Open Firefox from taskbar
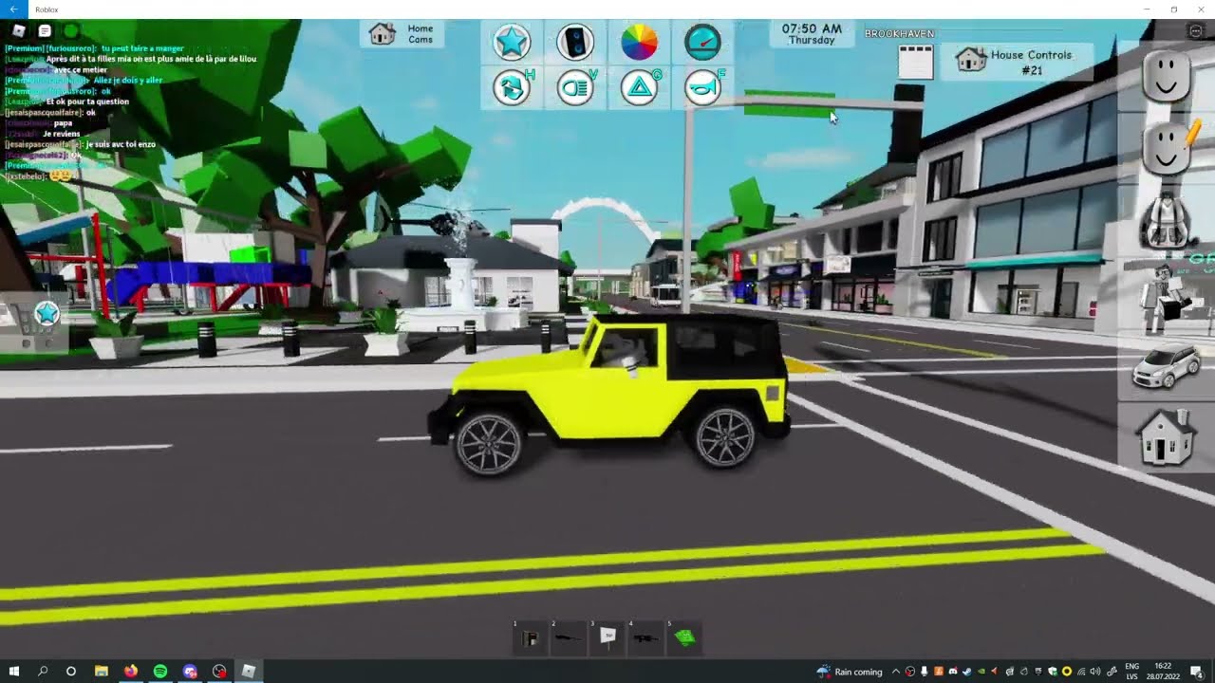The height and width of the screenshot is (683, 1215). [131, 672]
